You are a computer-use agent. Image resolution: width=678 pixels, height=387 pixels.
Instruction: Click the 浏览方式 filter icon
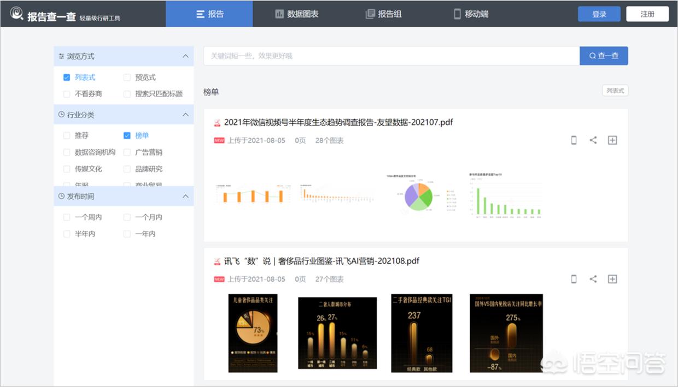point(61,56)
